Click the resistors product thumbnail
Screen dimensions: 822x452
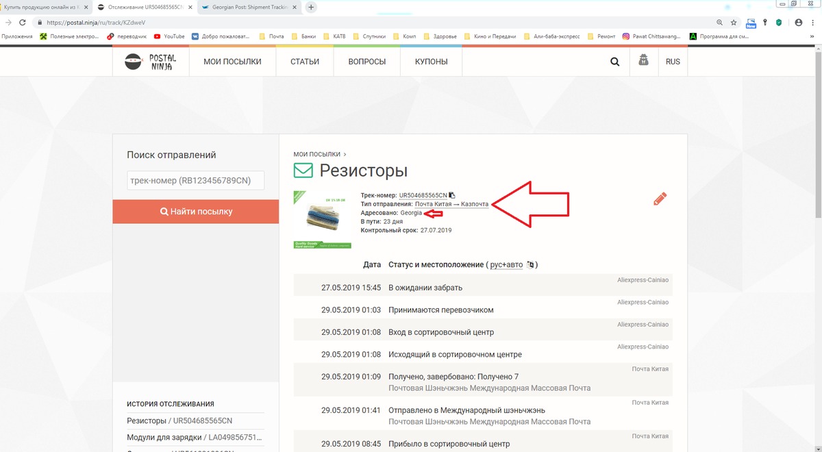click(322, 219)
